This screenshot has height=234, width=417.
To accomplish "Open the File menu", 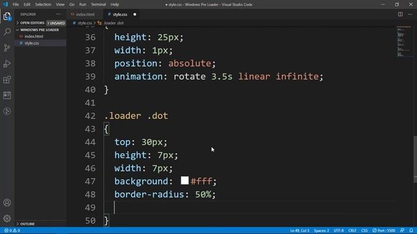I will pyautogui.click(x=16, y=5).
